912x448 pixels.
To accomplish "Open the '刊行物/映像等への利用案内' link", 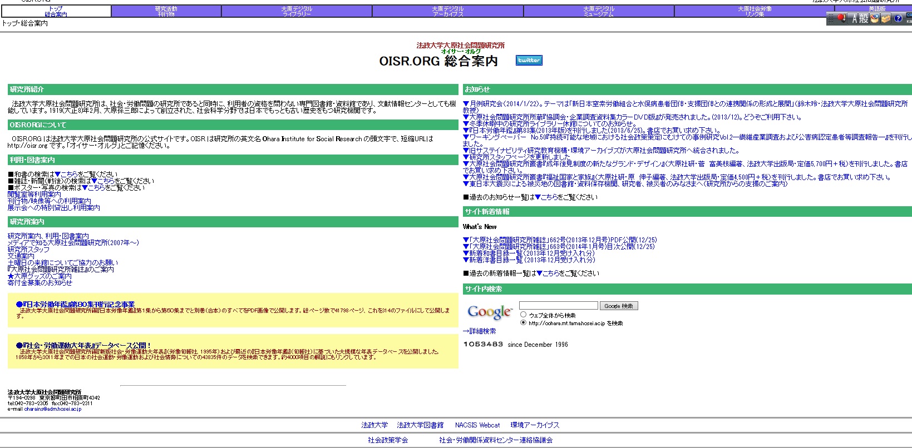I will tap(50, 201).
